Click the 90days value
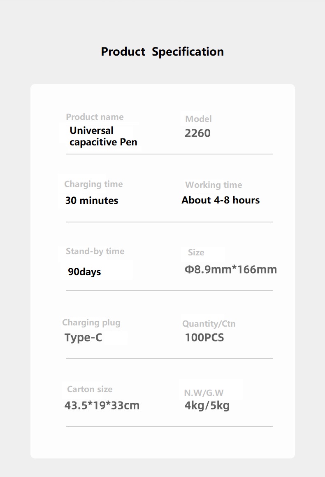 pyautogui.click(x=84, y=271)
